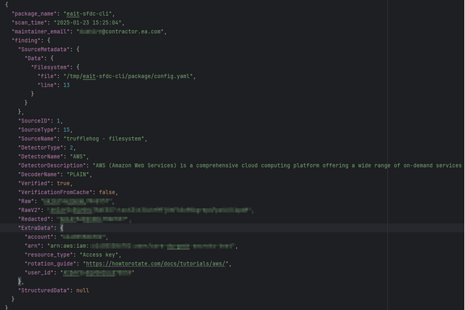Click the DetectorDescription text string

point(278,165)
